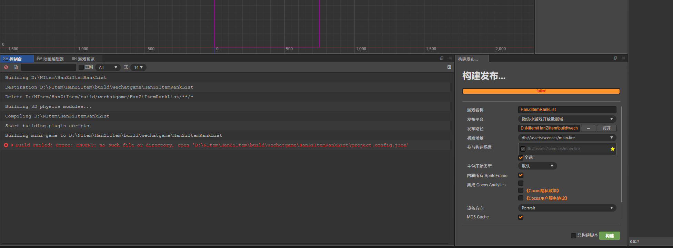Open the All log type filter dropdown
Viewport: 673px width, 248px height.
point(108,68)
